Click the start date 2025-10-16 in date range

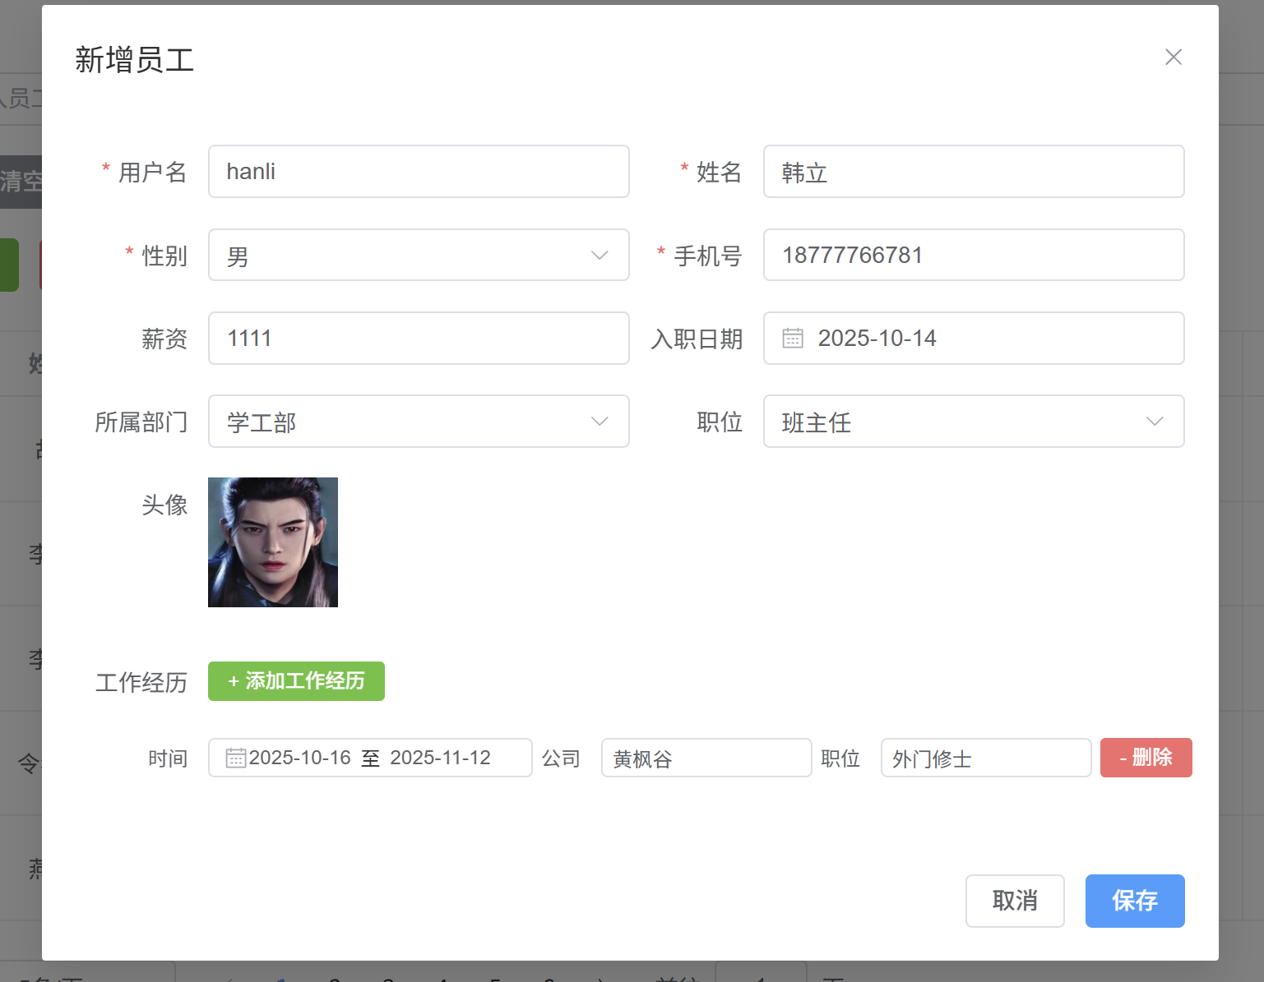point(300,758)
